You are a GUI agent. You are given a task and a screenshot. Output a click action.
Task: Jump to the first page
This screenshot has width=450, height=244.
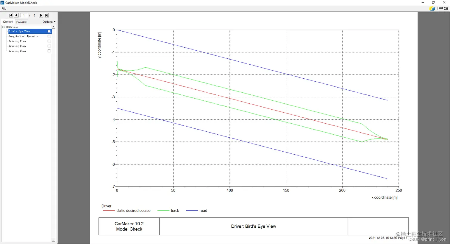[11, 15]
